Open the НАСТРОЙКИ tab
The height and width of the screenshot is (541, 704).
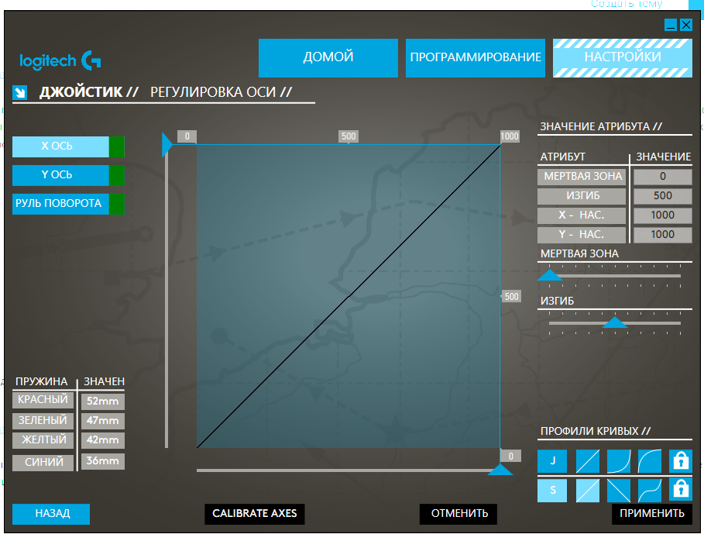tap(623, 57)
